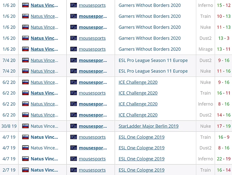232x175 pixels.
Task: Open Gamers Without Borders link in Mirage row
Action: coord(149,49)
